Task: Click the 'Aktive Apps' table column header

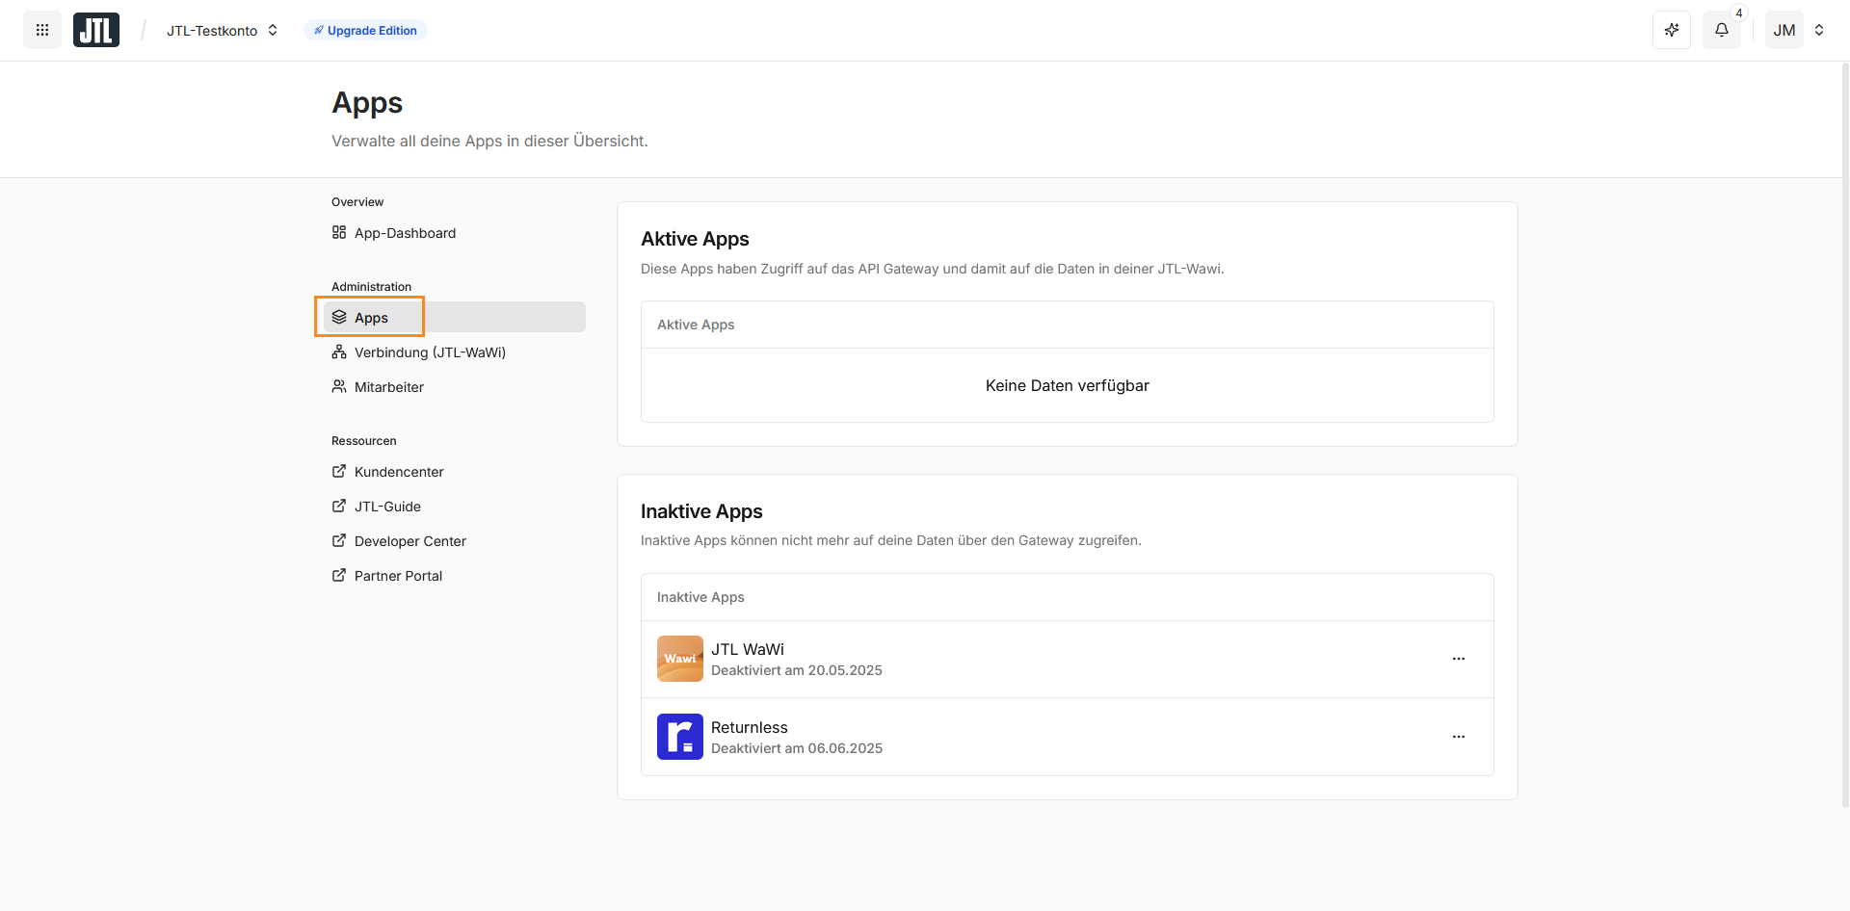Action: [696, 325]
